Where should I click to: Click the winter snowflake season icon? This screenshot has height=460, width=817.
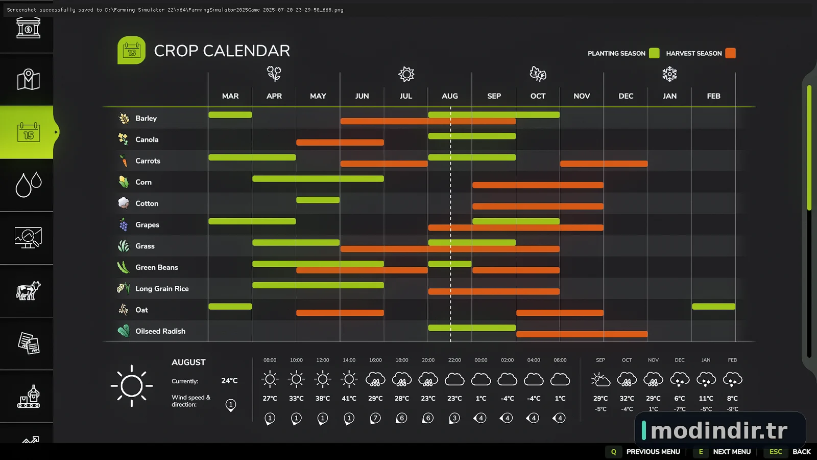(x=669, y=74)
